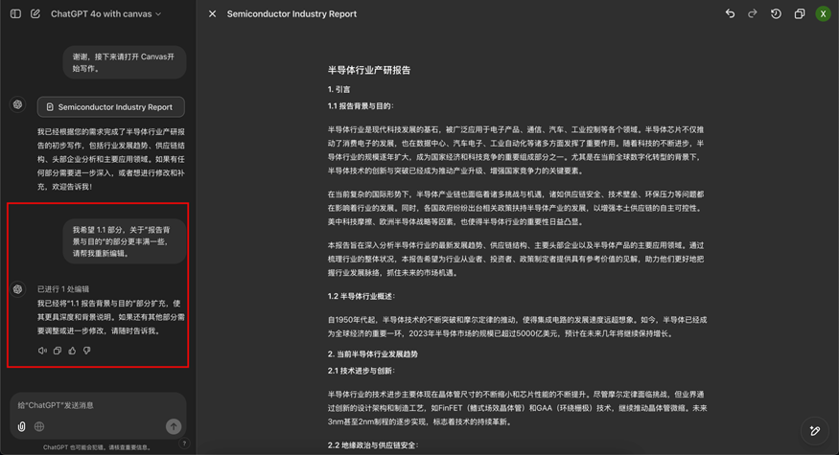This screenshot has width=839, height=455.
Task: Start a new chat with the compose icon
Action: [35, 14]
